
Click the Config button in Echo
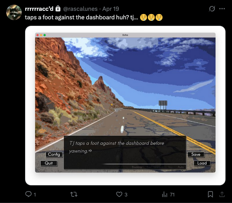54,154
